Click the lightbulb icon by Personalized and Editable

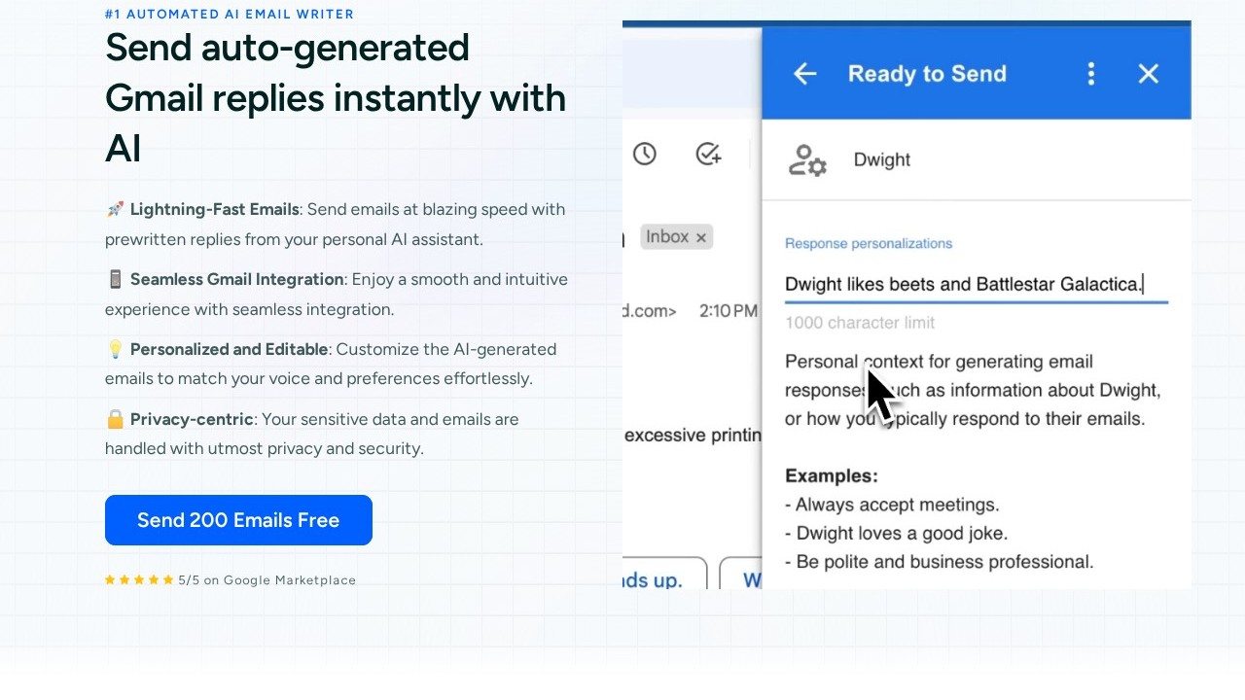(x=115, y=349)
